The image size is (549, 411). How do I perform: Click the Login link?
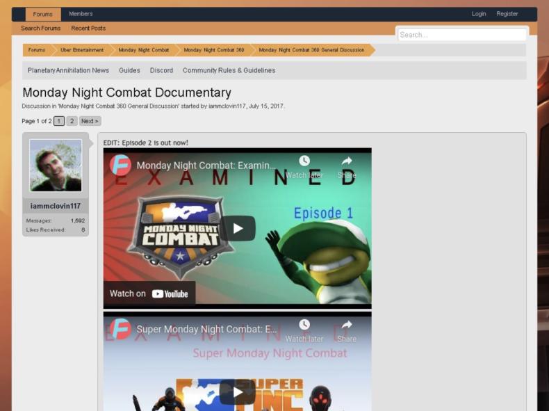point(479,14)
